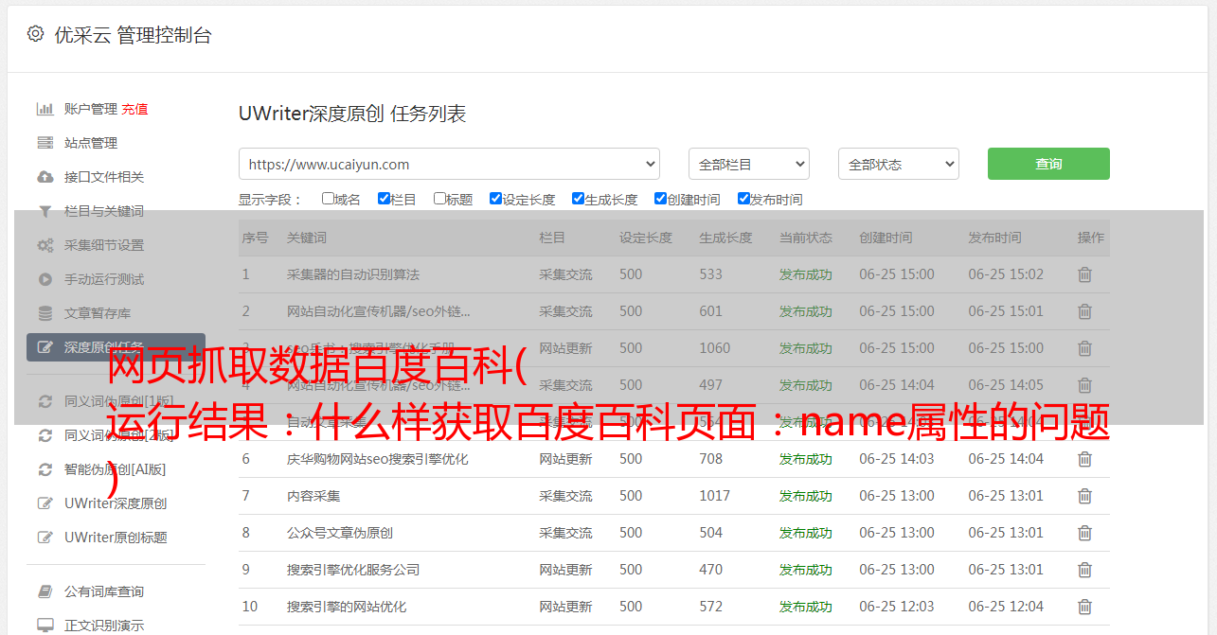Open 文章暂存库 in the sidebar

click(98, 313)
